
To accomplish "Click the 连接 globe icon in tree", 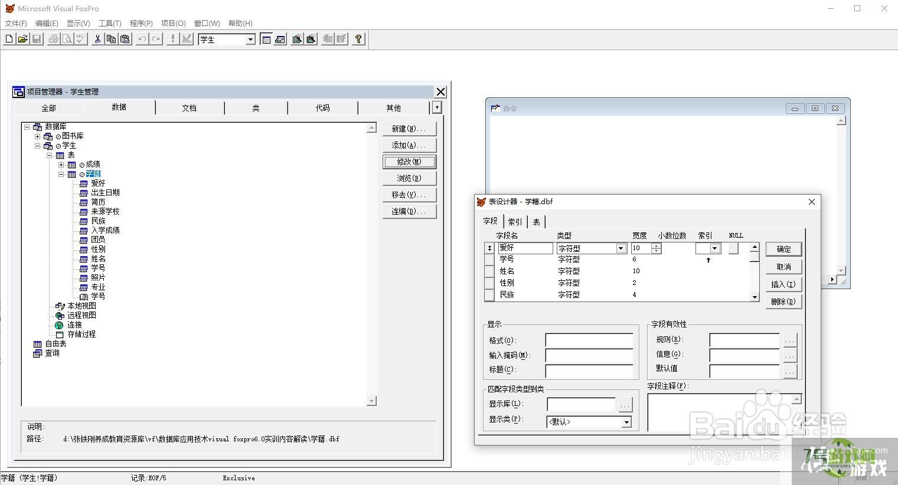I will tap(59, 325).
